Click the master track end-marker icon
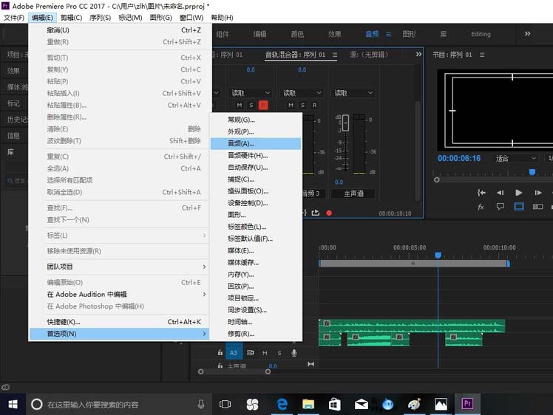This screenshot has width=553, height=415. (x=311, y=364)
